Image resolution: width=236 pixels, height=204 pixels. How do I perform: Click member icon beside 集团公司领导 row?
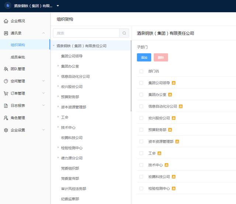click(x=174, y=83)
